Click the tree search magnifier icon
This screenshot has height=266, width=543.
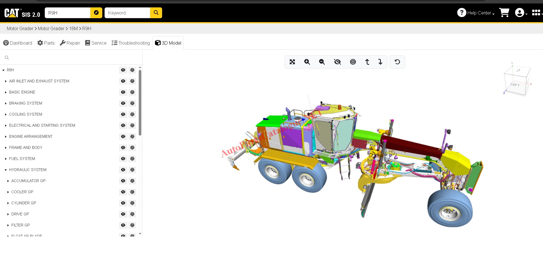click(x=7, y=58)
